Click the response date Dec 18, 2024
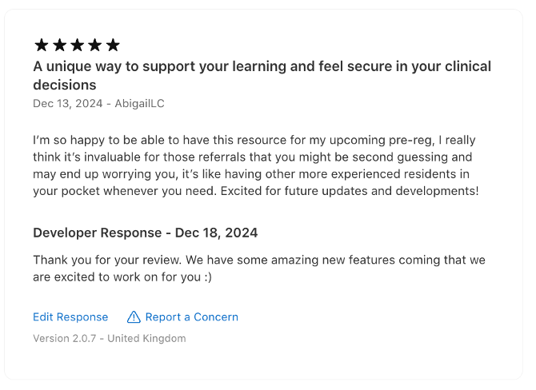 point(216,233)
